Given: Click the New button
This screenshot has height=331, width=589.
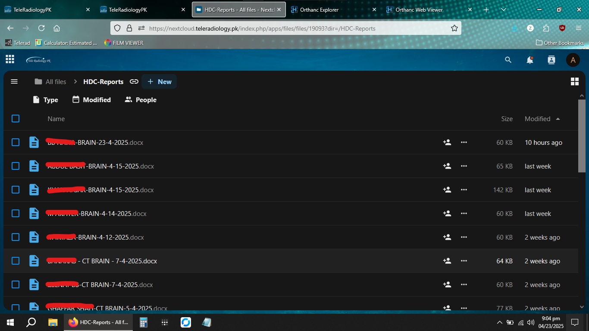Looking at the screenshot, I should tap(159, 81).
